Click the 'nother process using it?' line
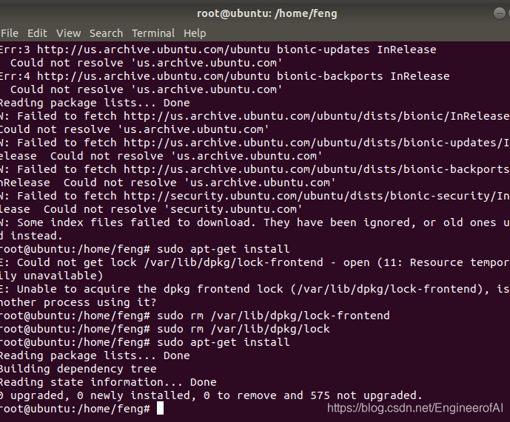This screenshot has width=510, height=422. 78,302
